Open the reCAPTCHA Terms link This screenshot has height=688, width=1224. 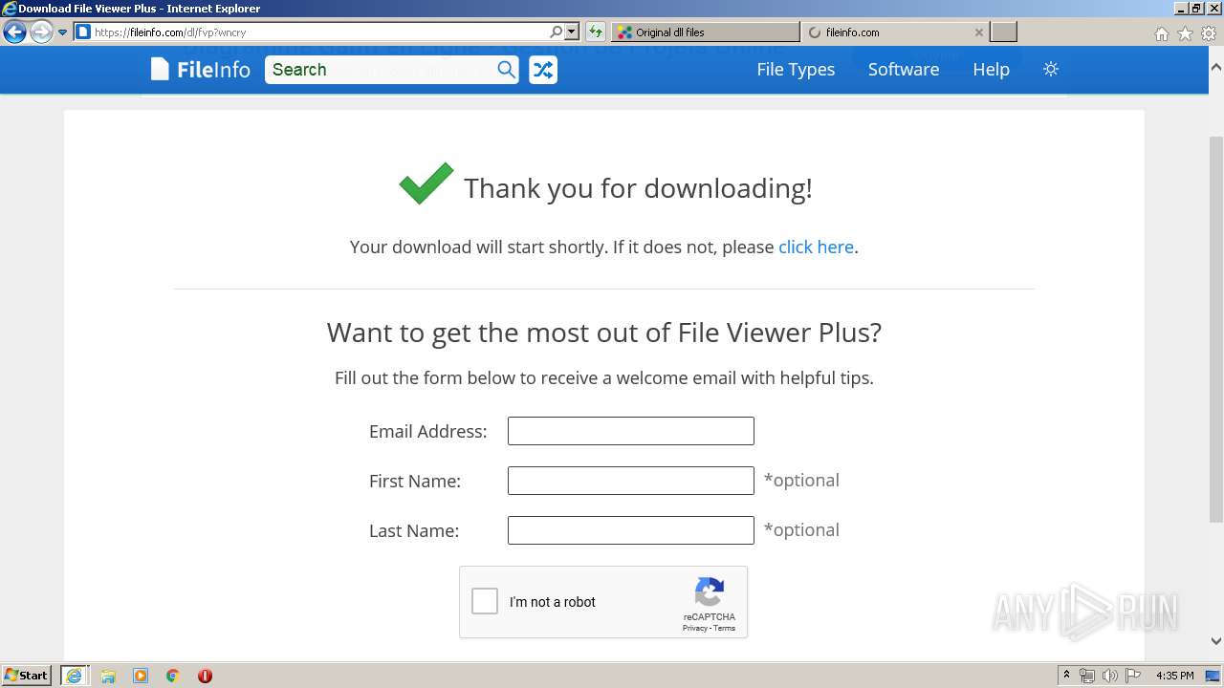point(724,628)
